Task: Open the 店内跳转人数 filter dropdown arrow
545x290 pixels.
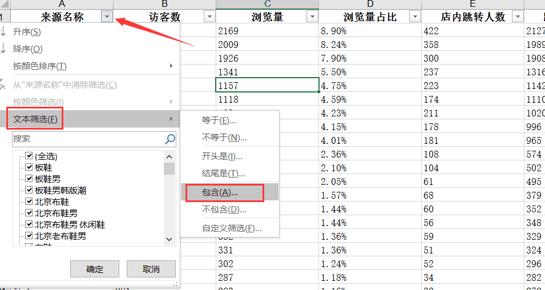Action: [518, 17]
